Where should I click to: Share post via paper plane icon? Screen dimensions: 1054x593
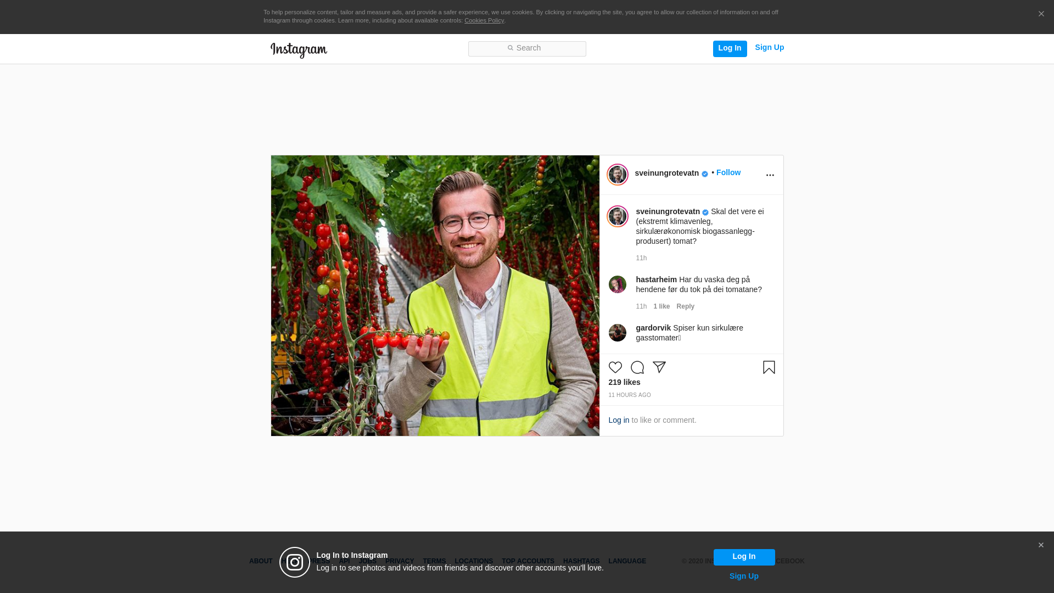click(659, 367)
